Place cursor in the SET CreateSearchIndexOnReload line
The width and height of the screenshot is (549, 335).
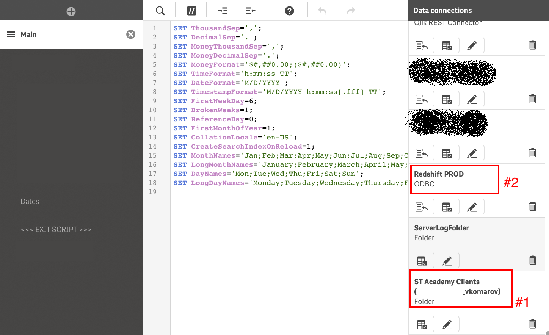pyautogui.click(x=244, y=146)
